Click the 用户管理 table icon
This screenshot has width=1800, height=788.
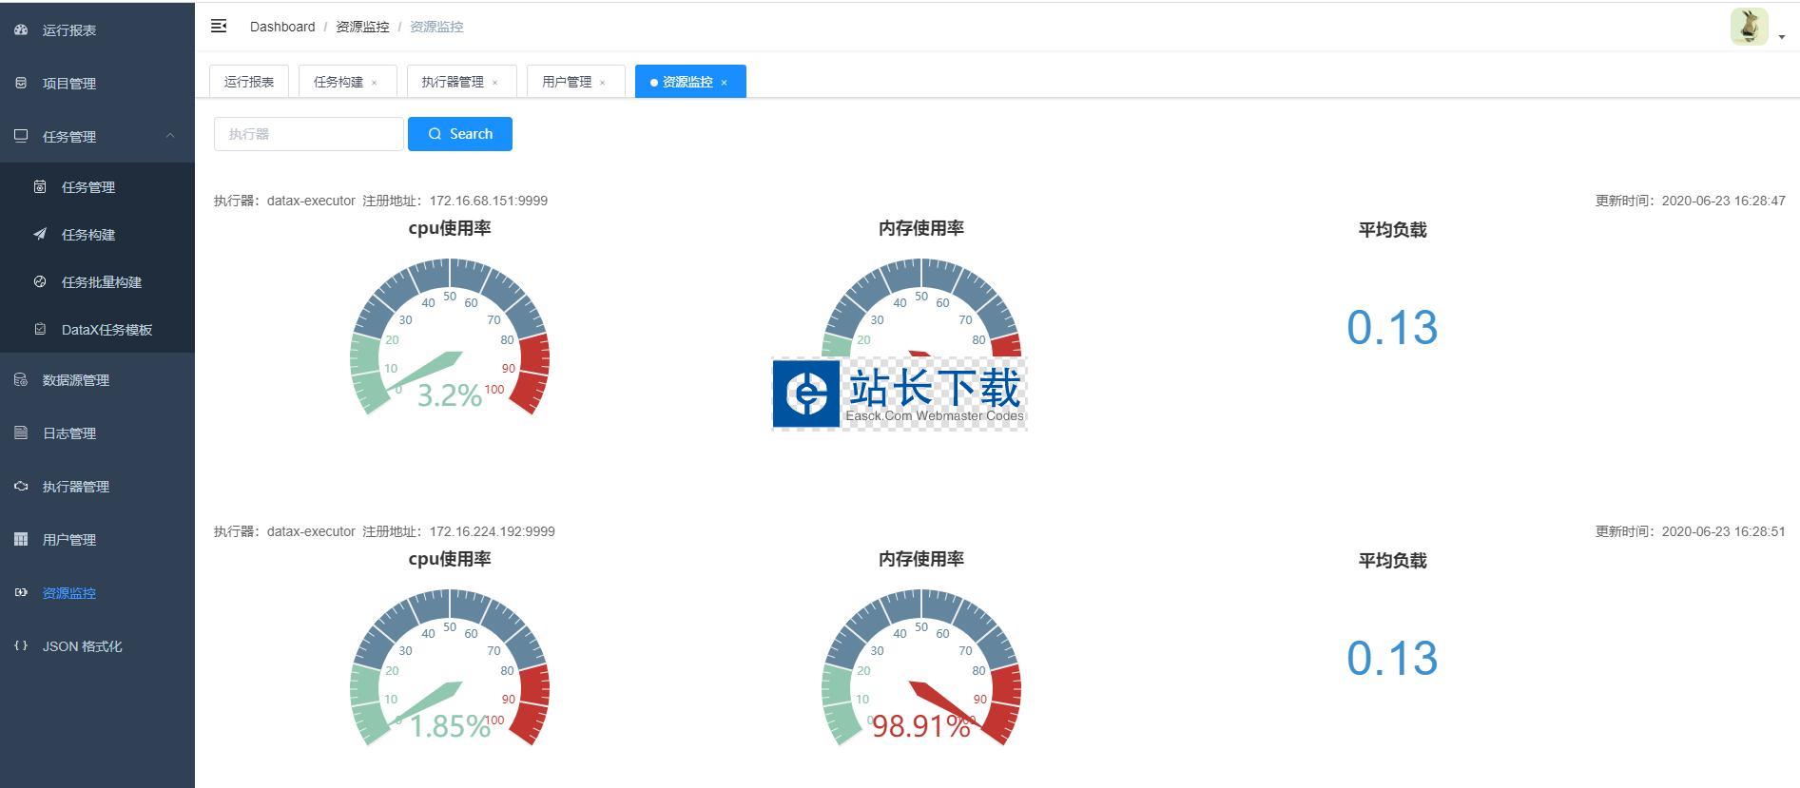point(21,540)
